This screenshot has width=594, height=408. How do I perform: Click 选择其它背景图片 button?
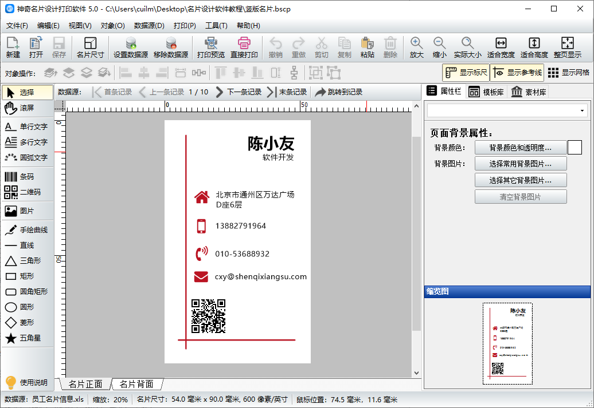click(521, 180)
